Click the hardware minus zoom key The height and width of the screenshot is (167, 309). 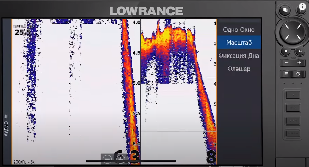click(287, 63)
